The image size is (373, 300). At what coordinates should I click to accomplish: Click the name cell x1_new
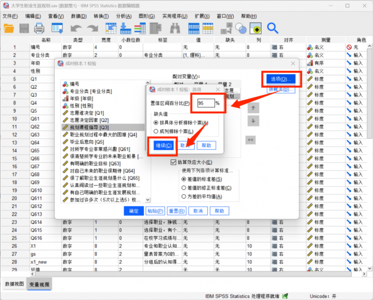point(46,262)
